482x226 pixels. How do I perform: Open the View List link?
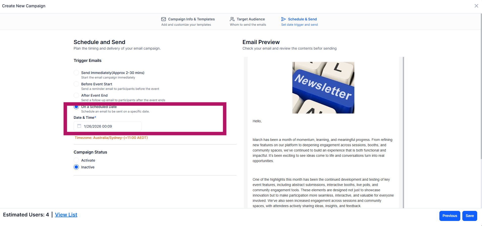(x=66, y=215)
